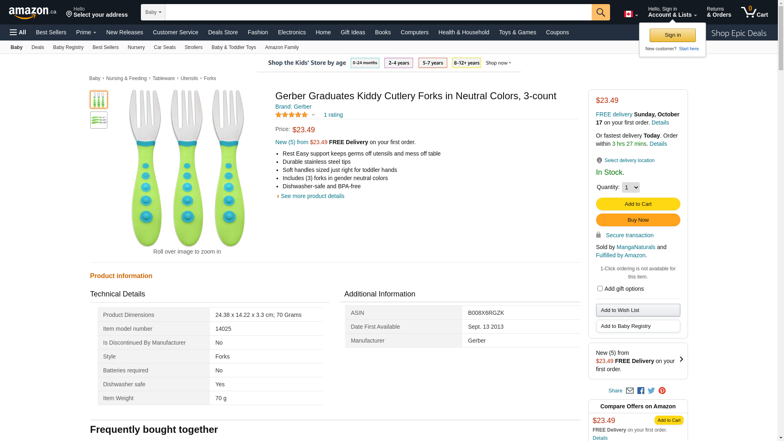
Task: Share product via email icon
Action: click(x=630, y=391)
